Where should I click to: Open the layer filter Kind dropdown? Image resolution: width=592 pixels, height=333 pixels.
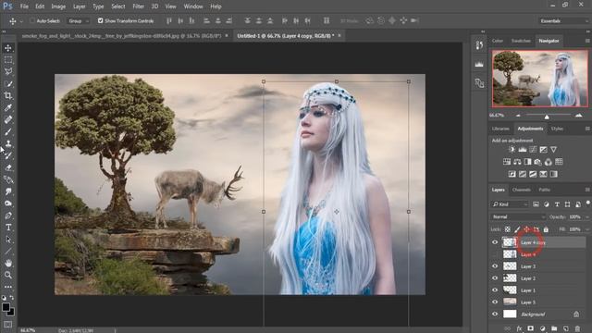point(510,204)
